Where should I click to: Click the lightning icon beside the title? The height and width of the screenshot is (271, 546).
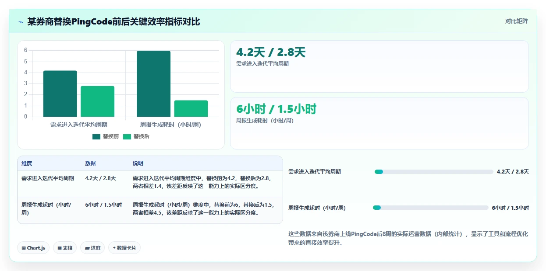point(21,21)
